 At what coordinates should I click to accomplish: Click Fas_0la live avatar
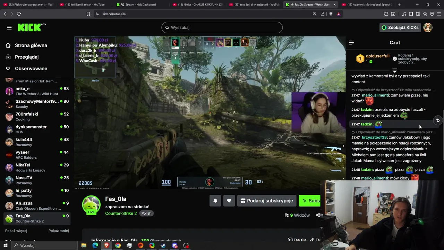pos(91,205)
